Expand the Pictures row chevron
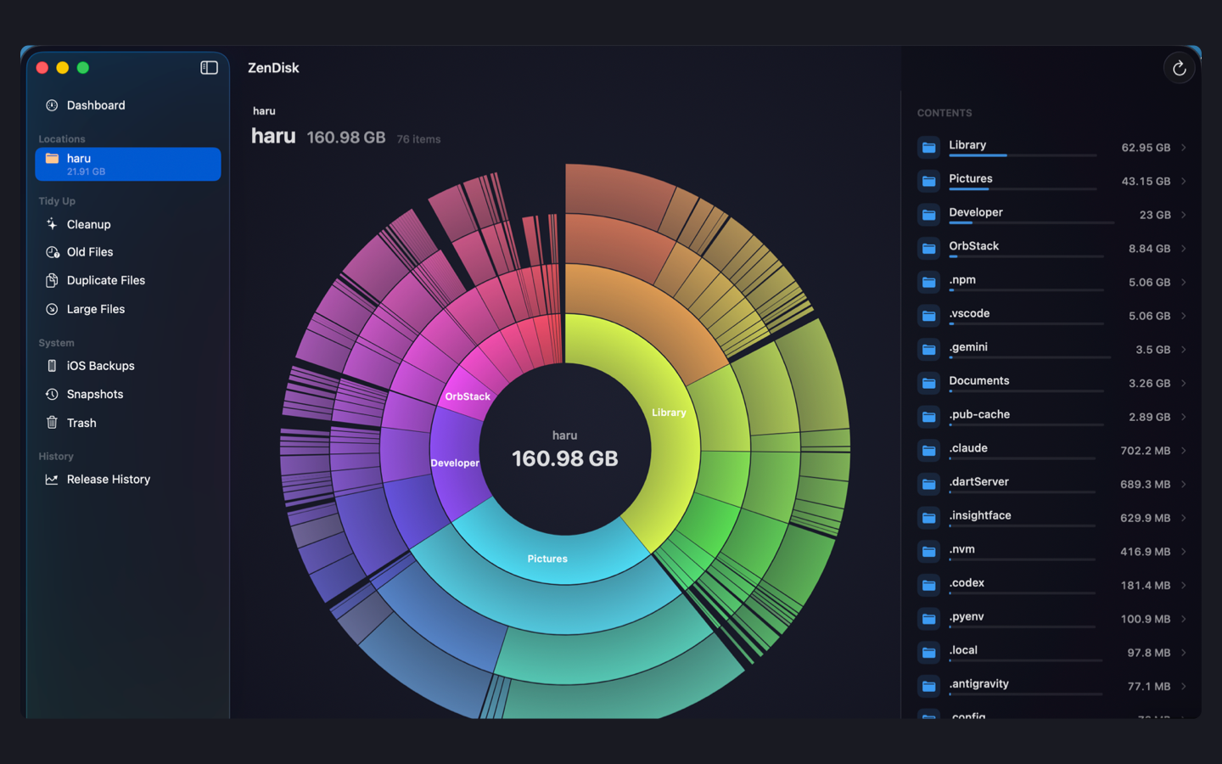The width and height of the screenshot is (1222, 764). click(1184, 181)
